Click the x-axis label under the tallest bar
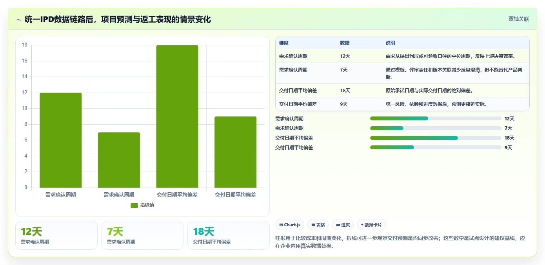Viewport: 545px width, 265px height. click(x=177, y=195)
